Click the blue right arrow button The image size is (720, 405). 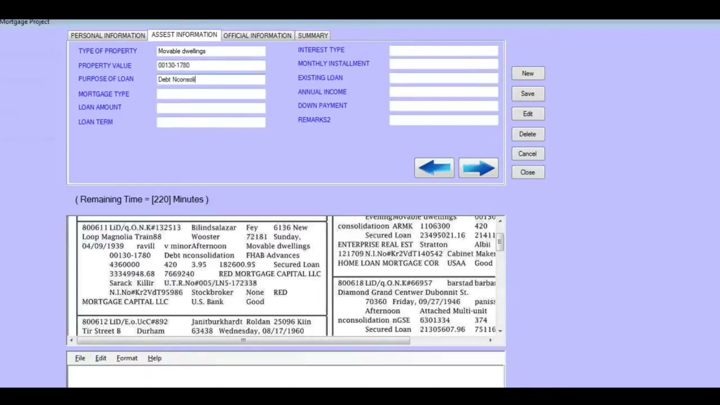click(479, 168)
